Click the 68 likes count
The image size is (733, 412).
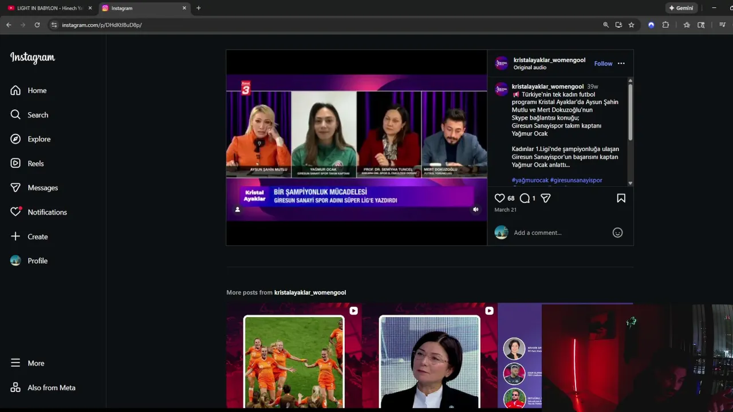[511, 198]
